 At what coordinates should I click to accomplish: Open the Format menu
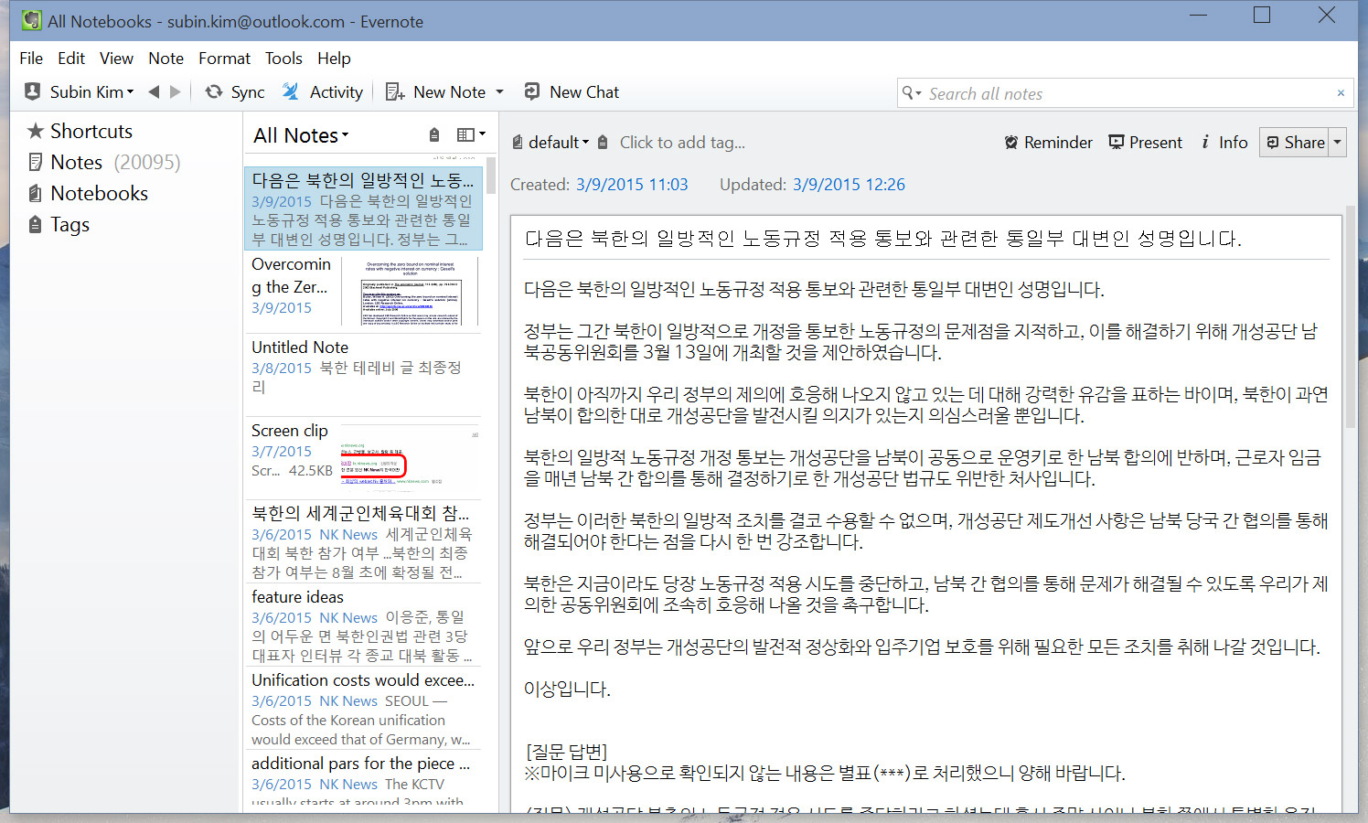[224, 59]
